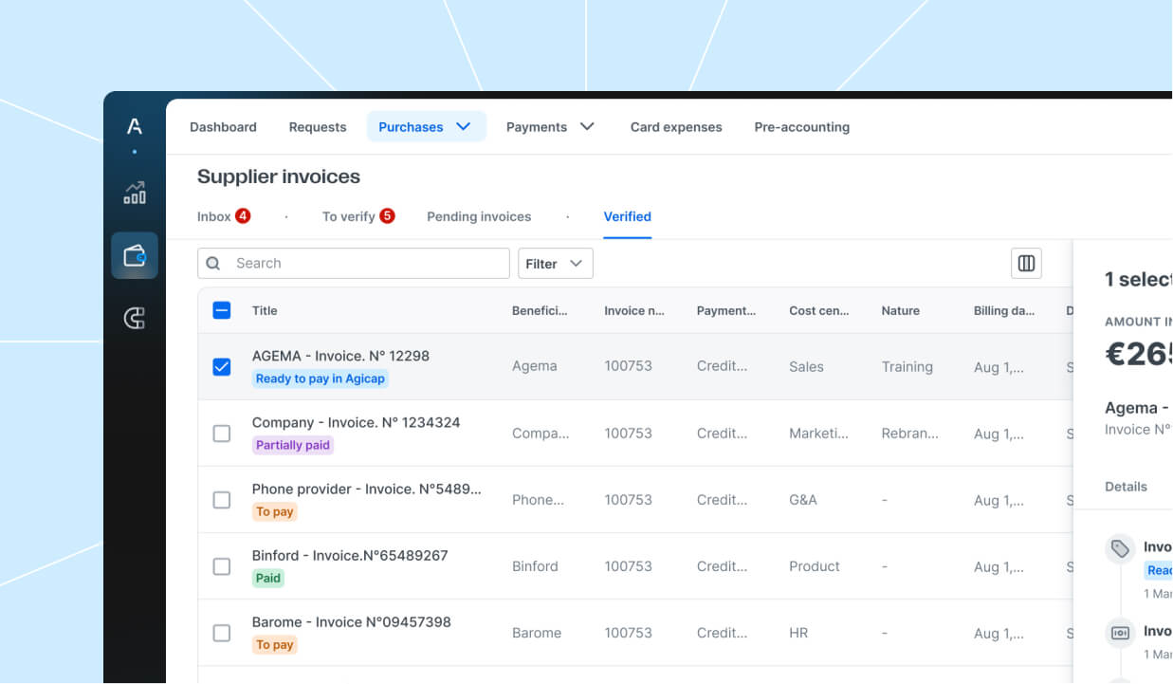
Task: Click the Ready to pay in Agicap badge
Action: click(321, 379)
